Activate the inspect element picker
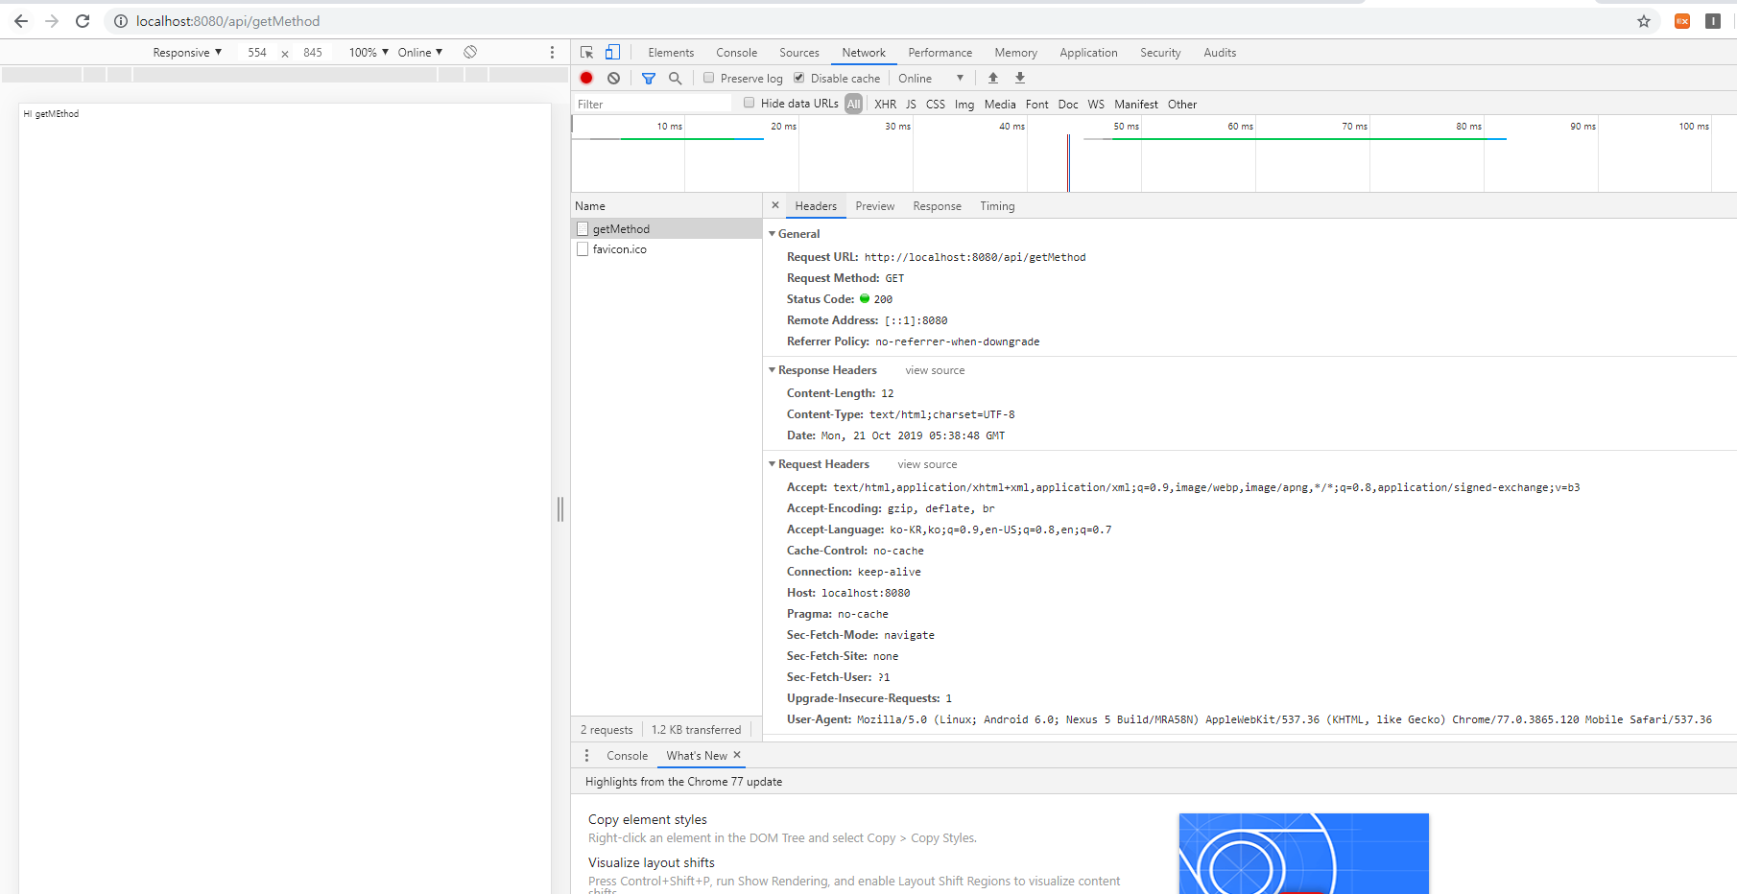Screen dimensions: 1737x894 point(587,53)
